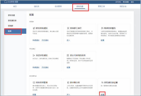Click 配置 under 家校通讯录设置
This screenshot has height=96, width=141.
pos(103,94)
